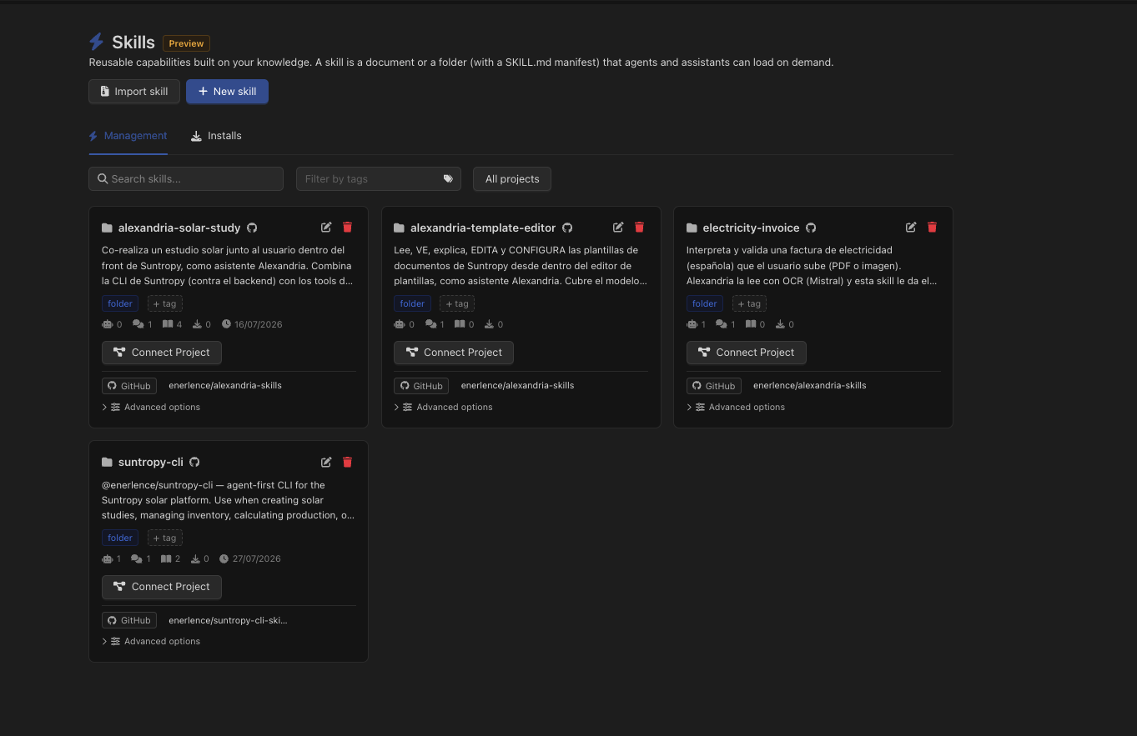Viewport: 1137px width, 736px height.
Task: Focus the Search skills input
Action: tap(186, 178)
